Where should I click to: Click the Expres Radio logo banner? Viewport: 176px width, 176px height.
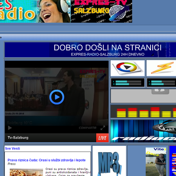coord(35,11)
